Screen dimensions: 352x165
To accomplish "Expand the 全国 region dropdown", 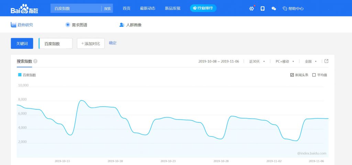I will (310, 62).
